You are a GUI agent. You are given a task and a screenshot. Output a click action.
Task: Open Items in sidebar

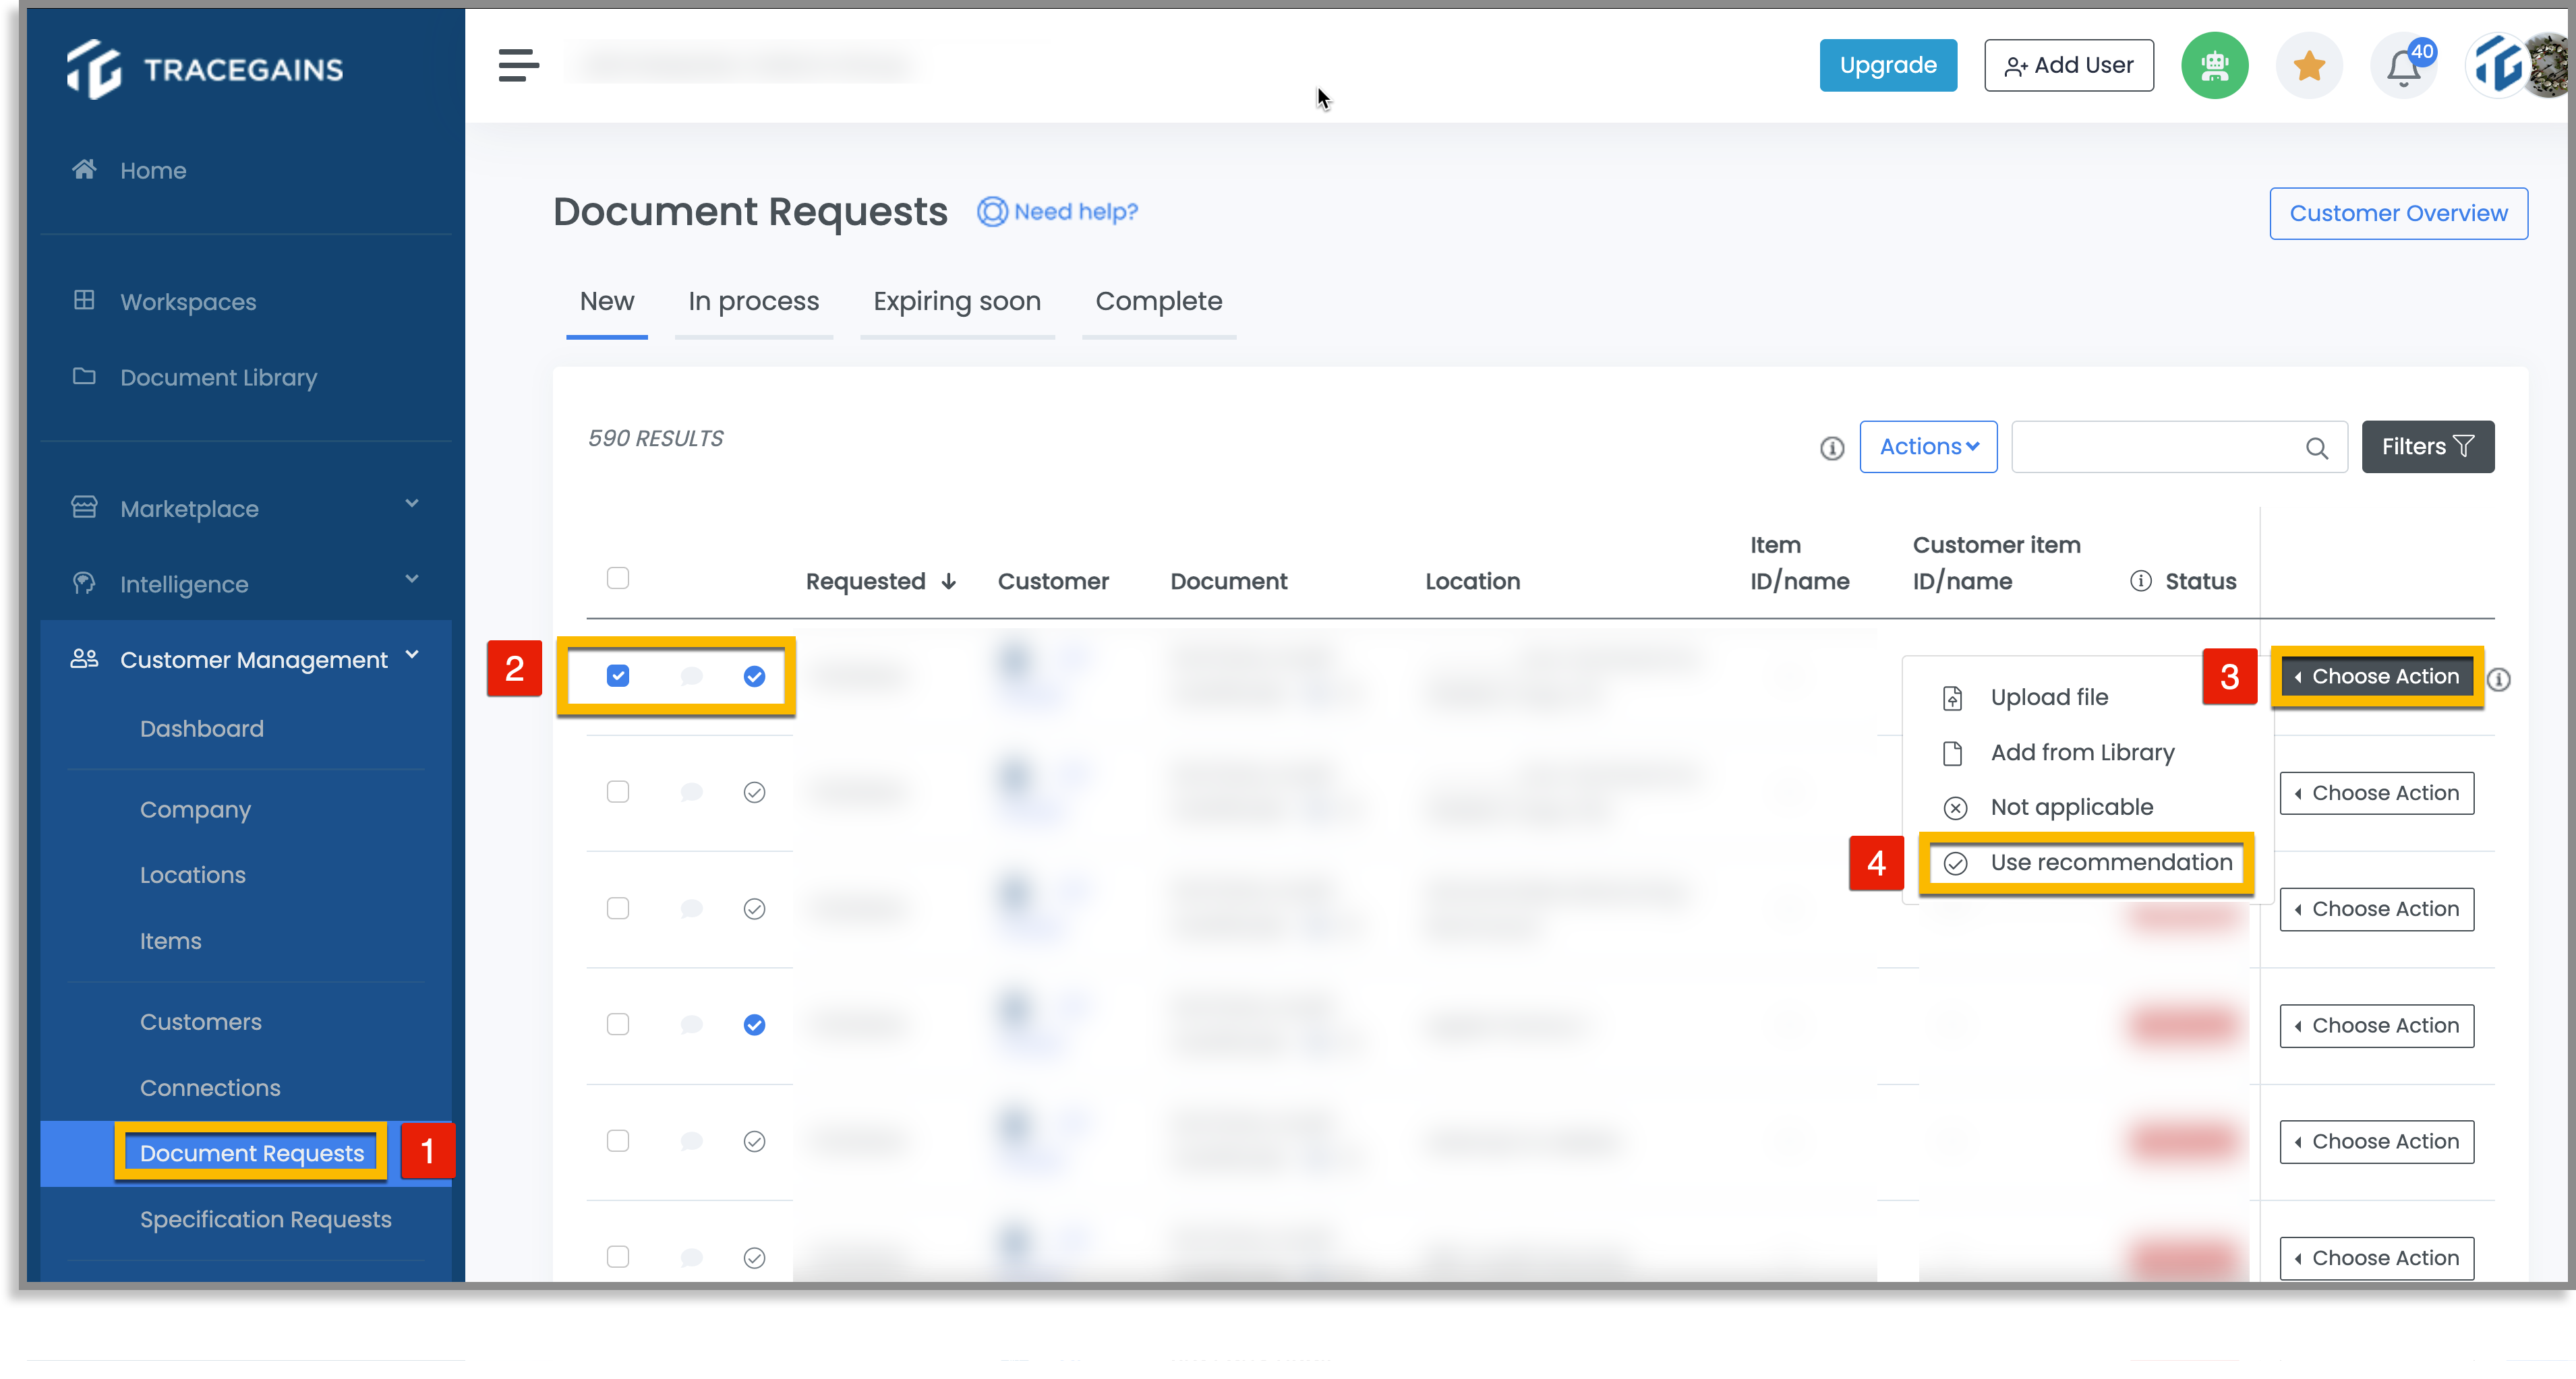(x=170, y=940)
